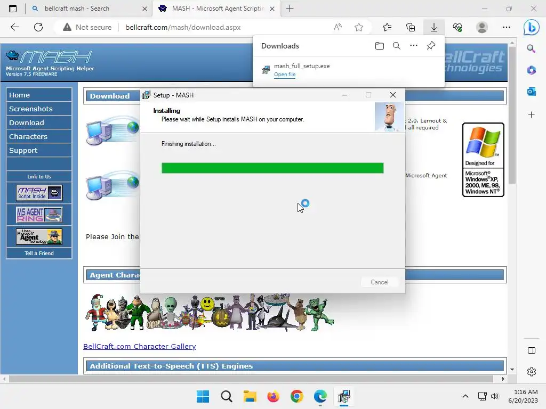The width and height of the screenshot is (546, 409).
Task: Toggle the Downloads toolbar button
Action: coord(434,27)
